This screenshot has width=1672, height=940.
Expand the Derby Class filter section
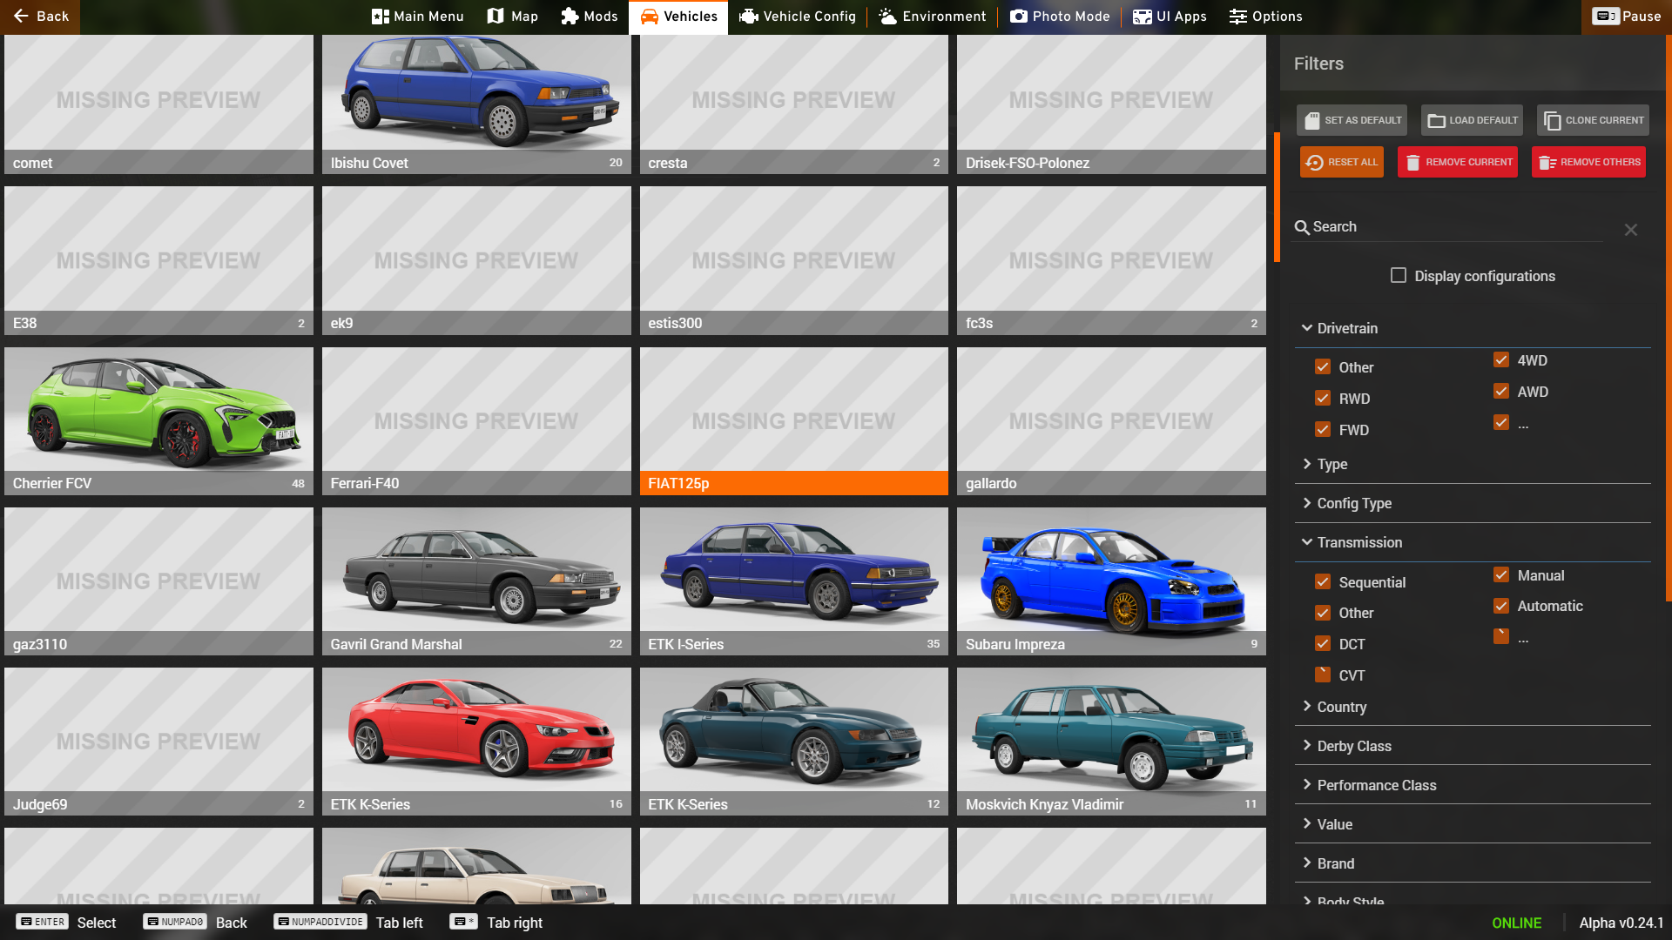[1473, 746]
